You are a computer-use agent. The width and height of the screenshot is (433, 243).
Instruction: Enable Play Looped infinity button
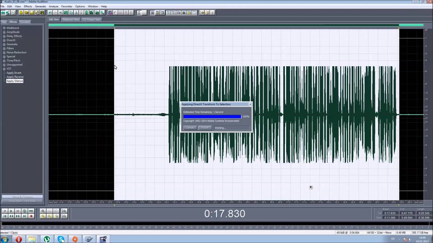[31, 211]
